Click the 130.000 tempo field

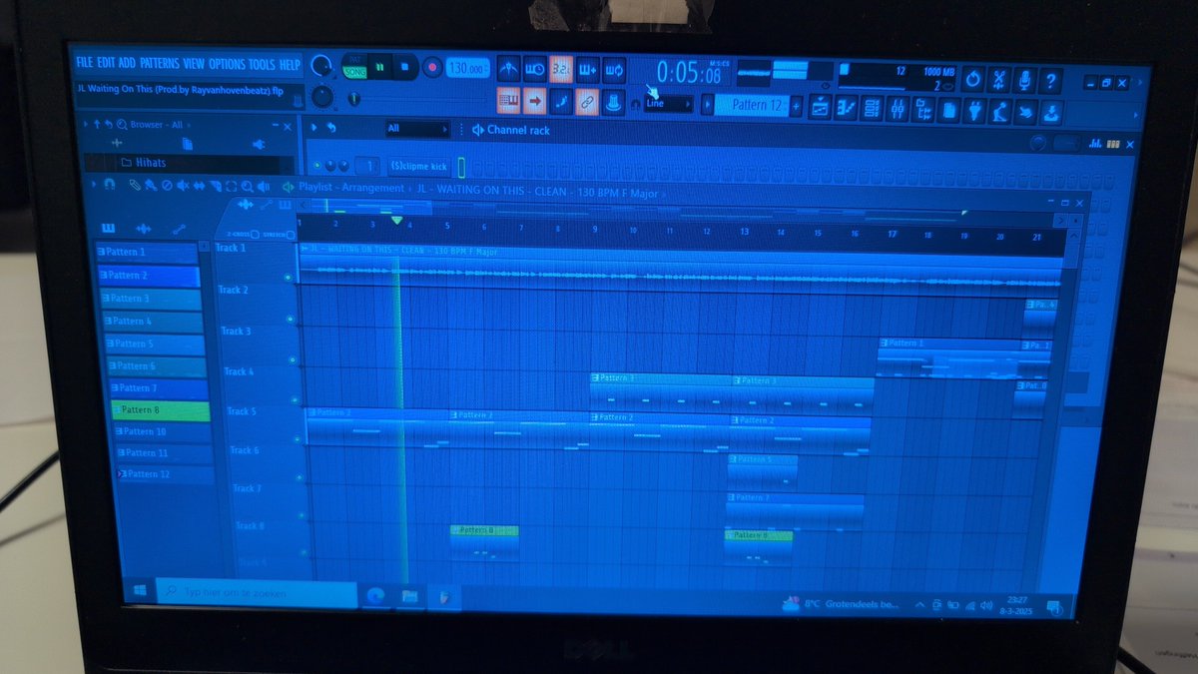(467, 68)
